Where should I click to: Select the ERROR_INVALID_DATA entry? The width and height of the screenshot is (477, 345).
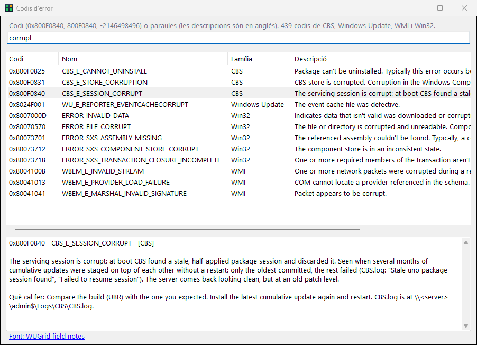(x=96, y=116)
